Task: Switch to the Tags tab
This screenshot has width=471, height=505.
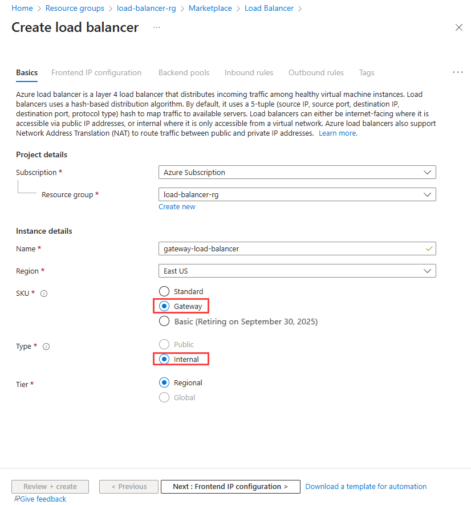Action: (x=367, y=72)
